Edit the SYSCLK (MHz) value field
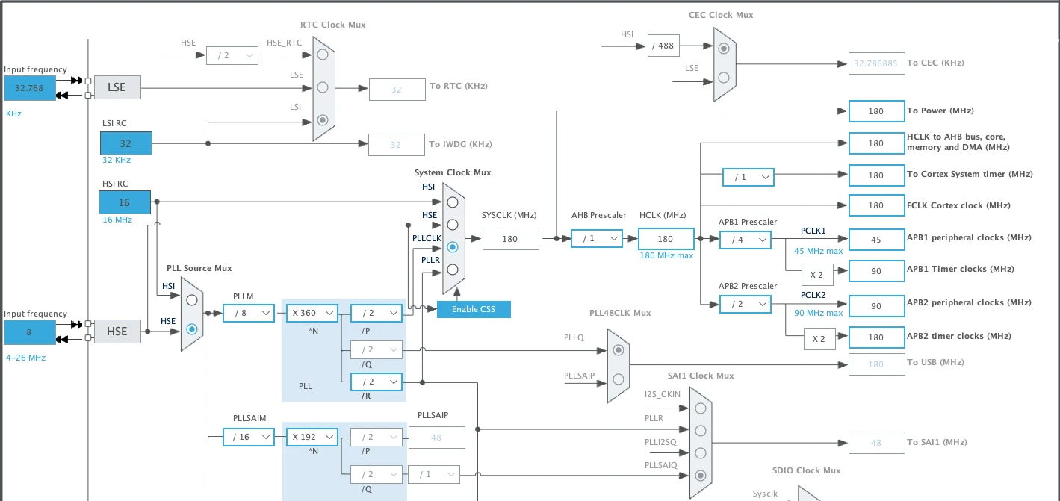Image resolution: width=1060 pixels, height=501 pixels. [x=510, y=239]
